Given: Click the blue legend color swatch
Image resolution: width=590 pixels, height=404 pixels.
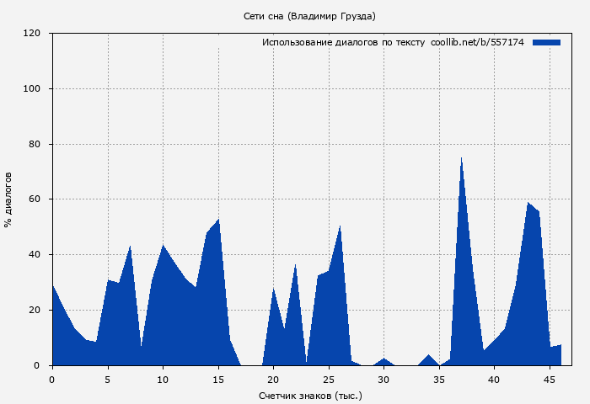Looking at the screenshot, I should click(x=546, y=42).
